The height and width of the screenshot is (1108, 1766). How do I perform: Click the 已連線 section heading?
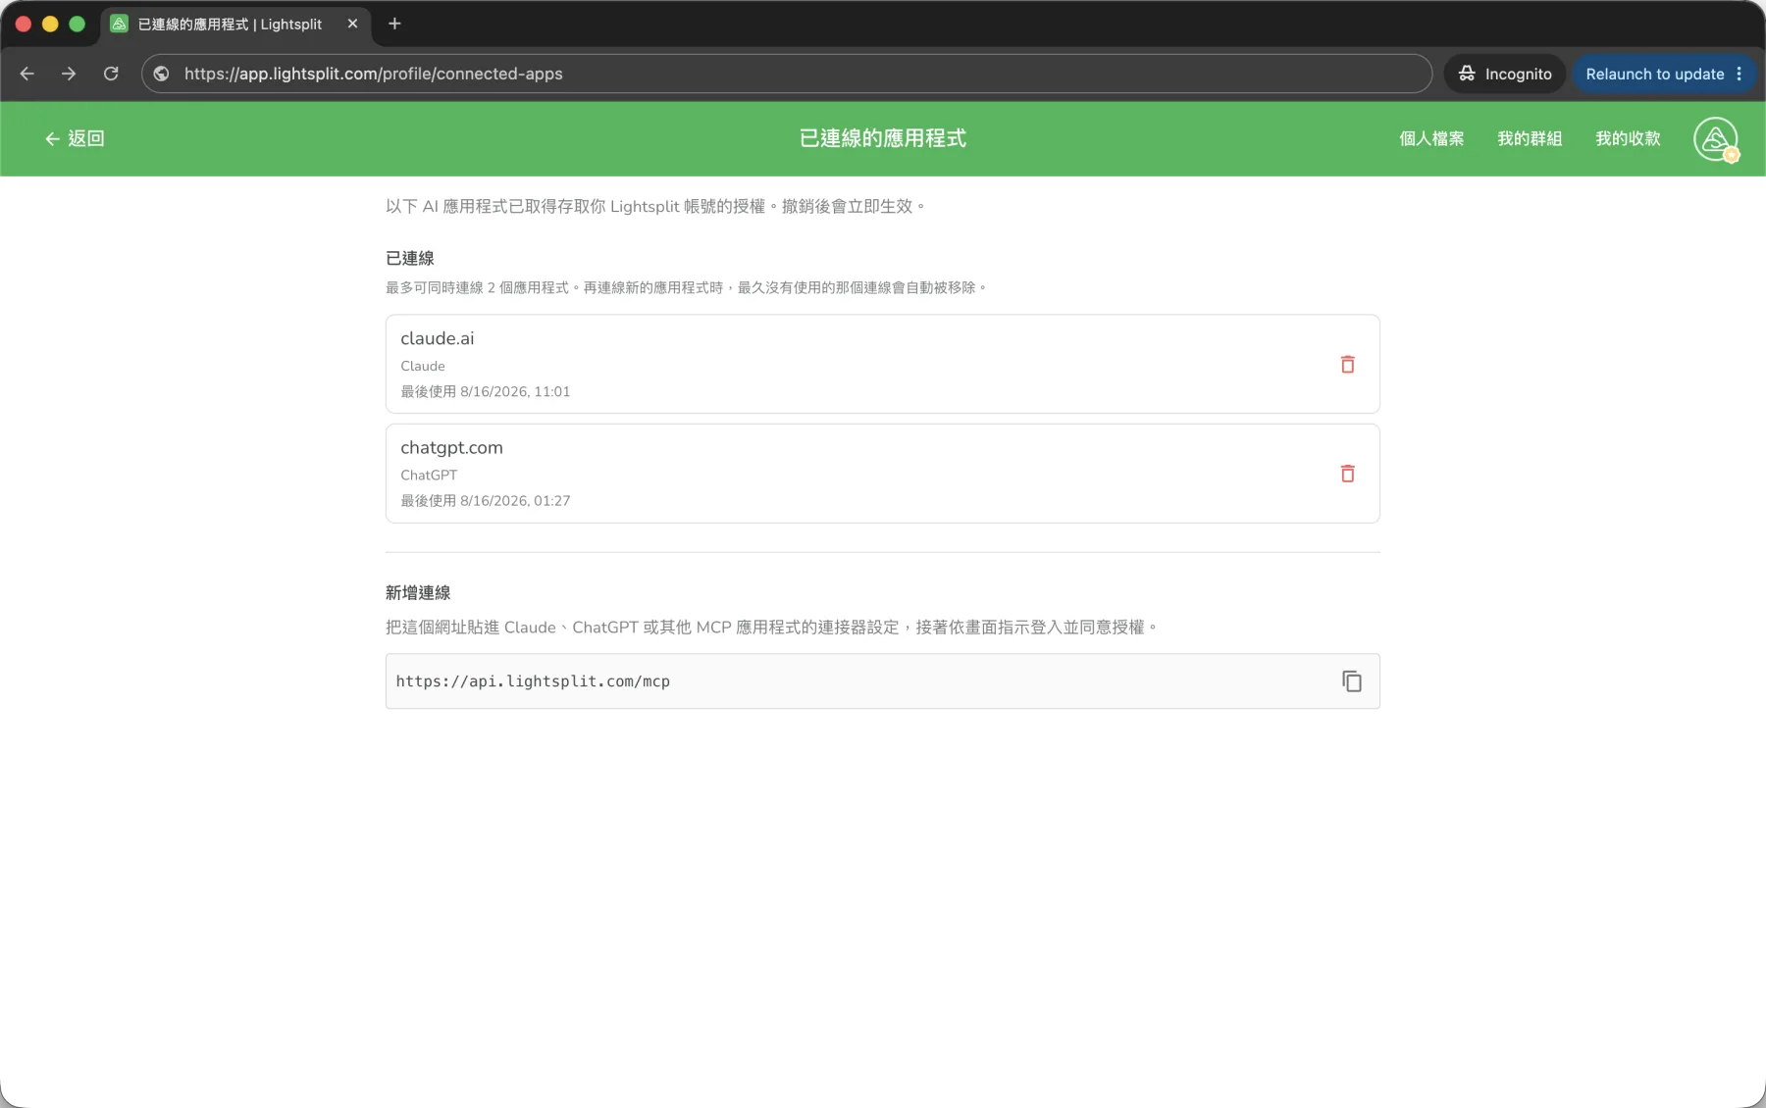pos(410,258)
